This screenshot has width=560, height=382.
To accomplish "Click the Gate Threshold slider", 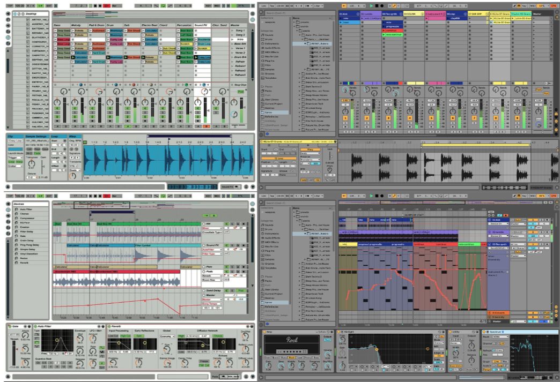I will click(x=14, y=352).
